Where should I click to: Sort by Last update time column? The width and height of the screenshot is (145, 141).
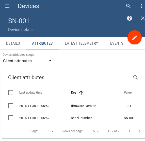[31, 93]
